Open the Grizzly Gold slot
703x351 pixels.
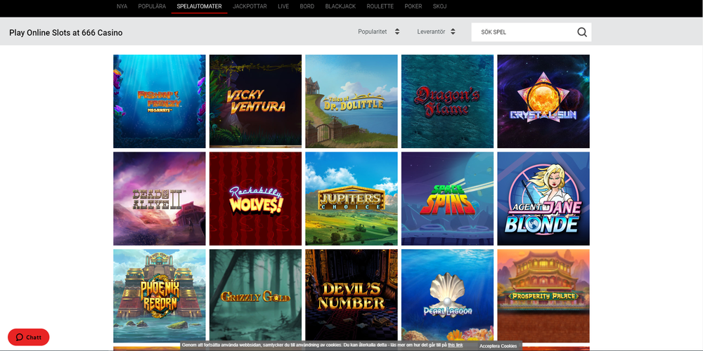pyautogui.click(x=256, y=296)
